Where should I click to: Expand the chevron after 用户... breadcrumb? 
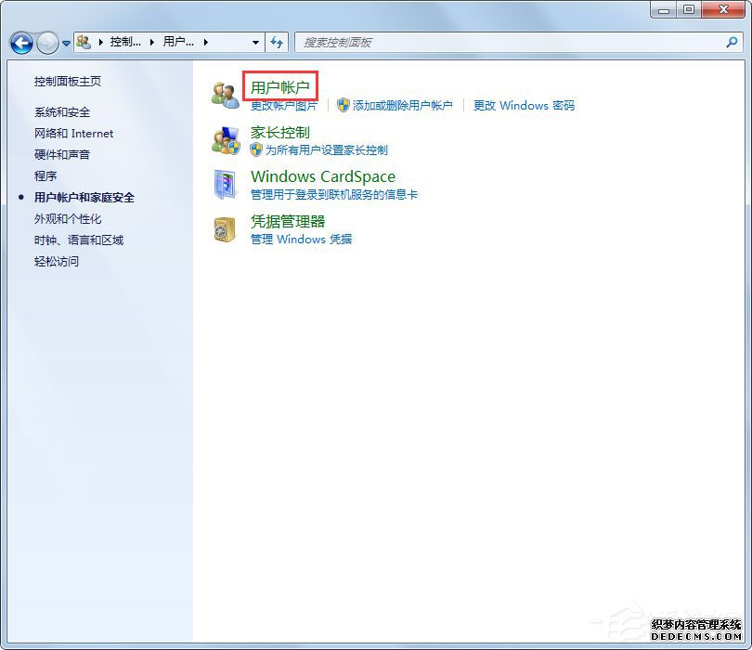click(206, 42)
